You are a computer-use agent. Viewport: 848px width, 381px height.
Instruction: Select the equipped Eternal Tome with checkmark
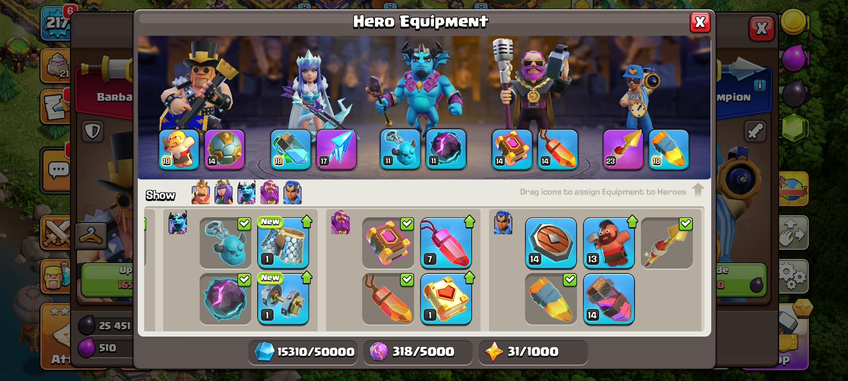(x=388, y=243)
